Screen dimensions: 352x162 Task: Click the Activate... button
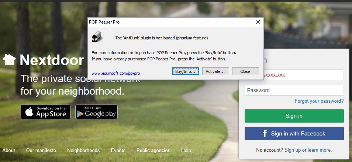click(x=215, y=71)
